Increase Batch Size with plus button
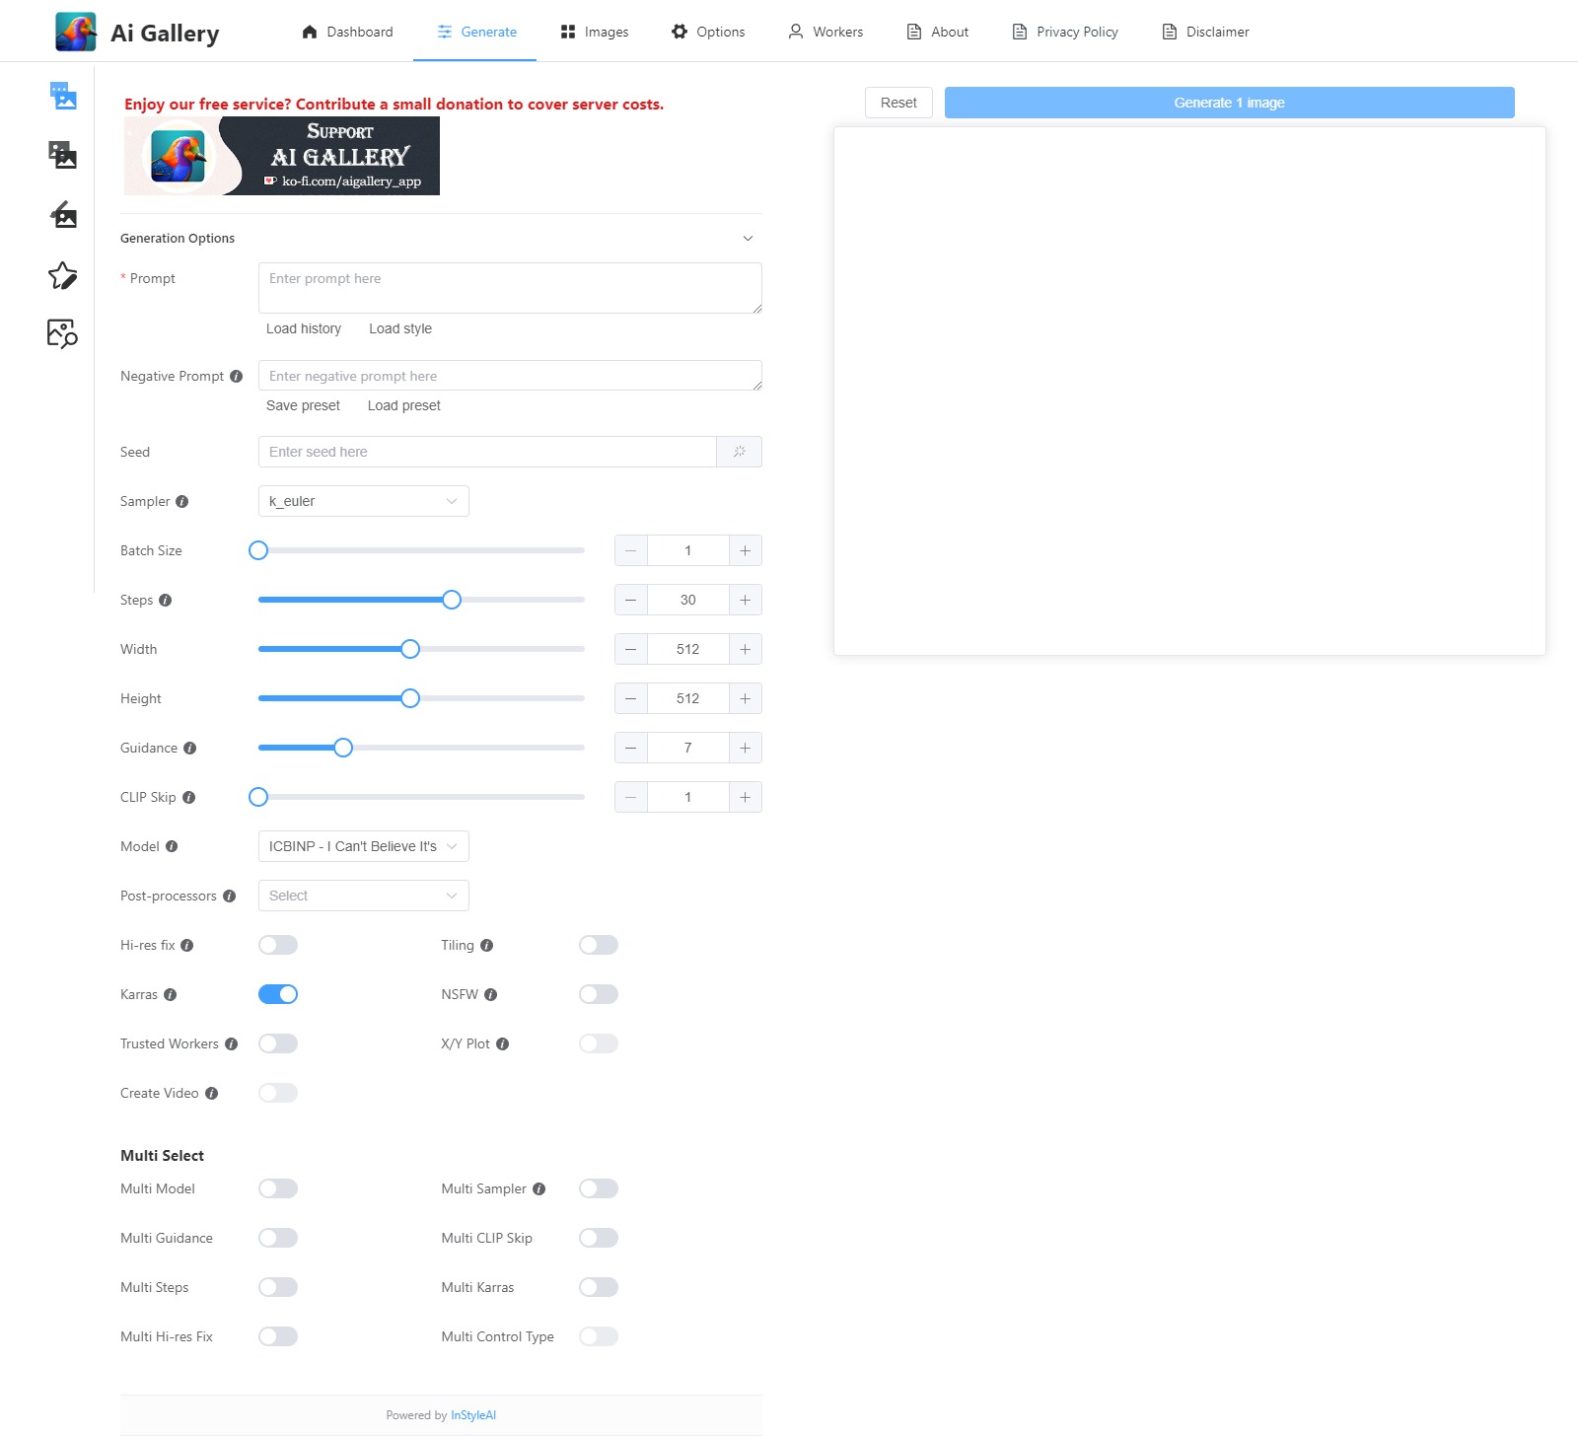1578x1436 pixels. click(745, 550)
